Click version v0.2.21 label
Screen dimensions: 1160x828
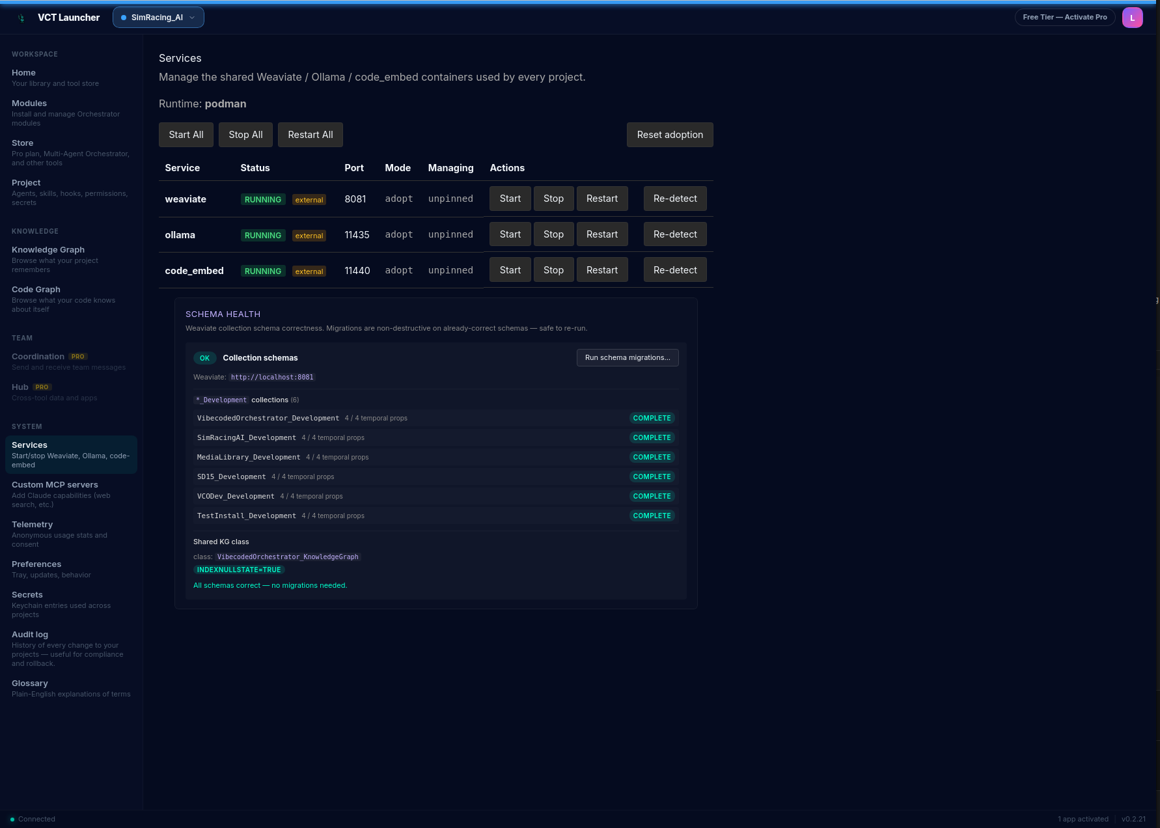[x=1133, y=820]
